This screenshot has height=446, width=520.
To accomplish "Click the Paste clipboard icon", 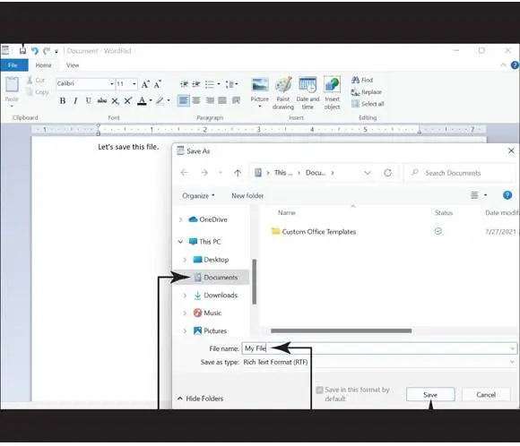I will [12, 85].
